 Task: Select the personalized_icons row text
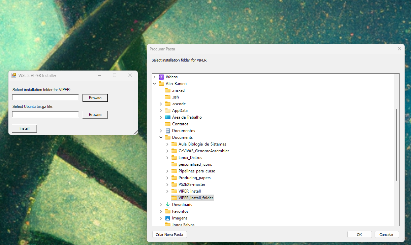(x=195, y=164)
